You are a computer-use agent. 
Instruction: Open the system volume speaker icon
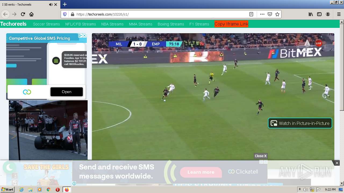tap(306, 190)
